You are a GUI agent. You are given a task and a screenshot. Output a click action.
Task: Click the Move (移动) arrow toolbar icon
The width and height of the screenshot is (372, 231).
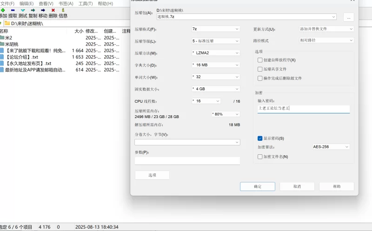(x=43, y=10)
